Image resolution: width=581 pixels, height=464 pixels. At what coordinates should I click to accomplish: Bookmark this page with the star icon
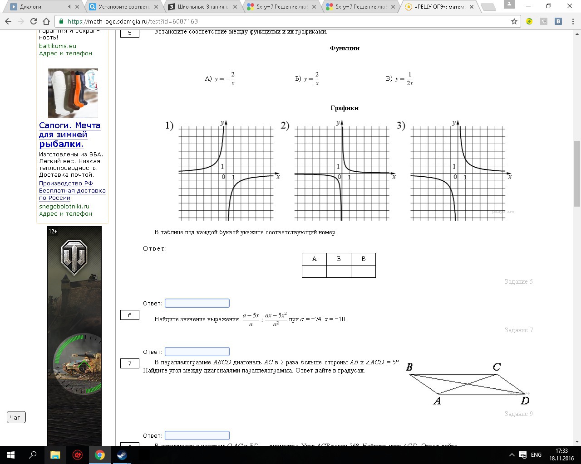[514, 21]
